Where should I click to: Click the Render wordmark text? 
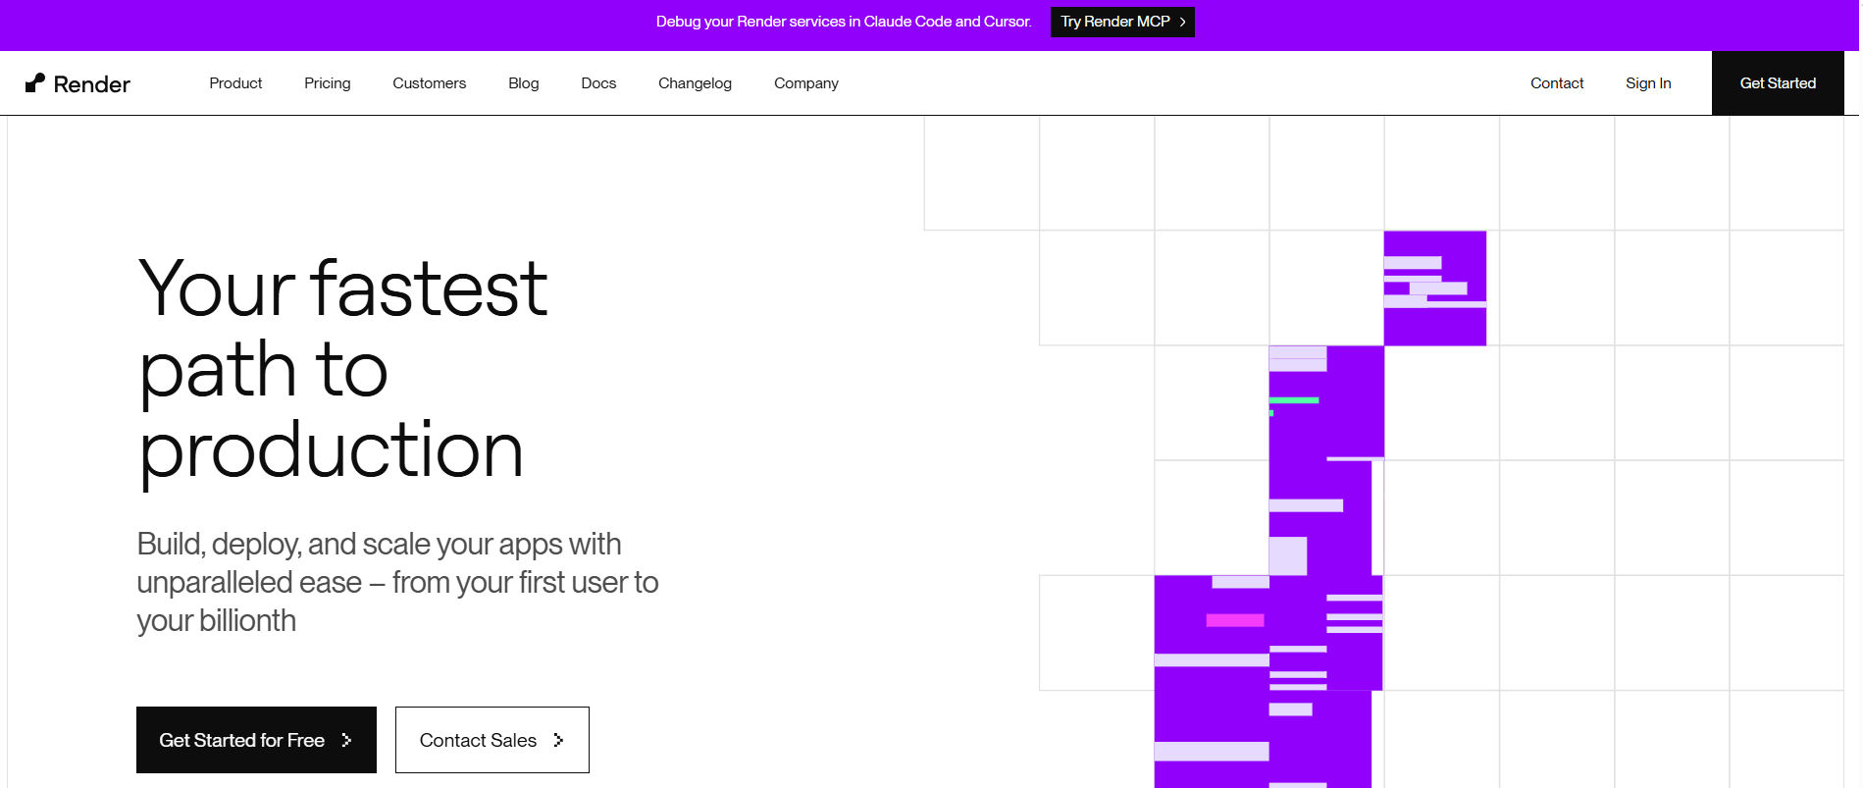click(x=92, y=84)
